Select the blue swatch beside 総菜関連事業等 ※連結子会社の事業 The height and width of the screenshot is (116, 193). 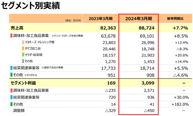(x=11, y=68)
